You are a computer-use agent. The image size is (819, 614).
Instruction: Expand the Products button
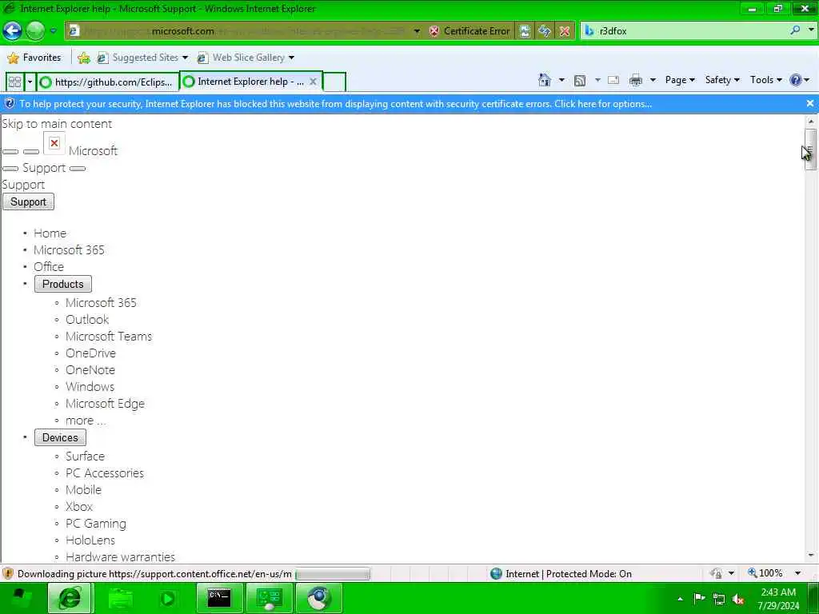[62, 284]
